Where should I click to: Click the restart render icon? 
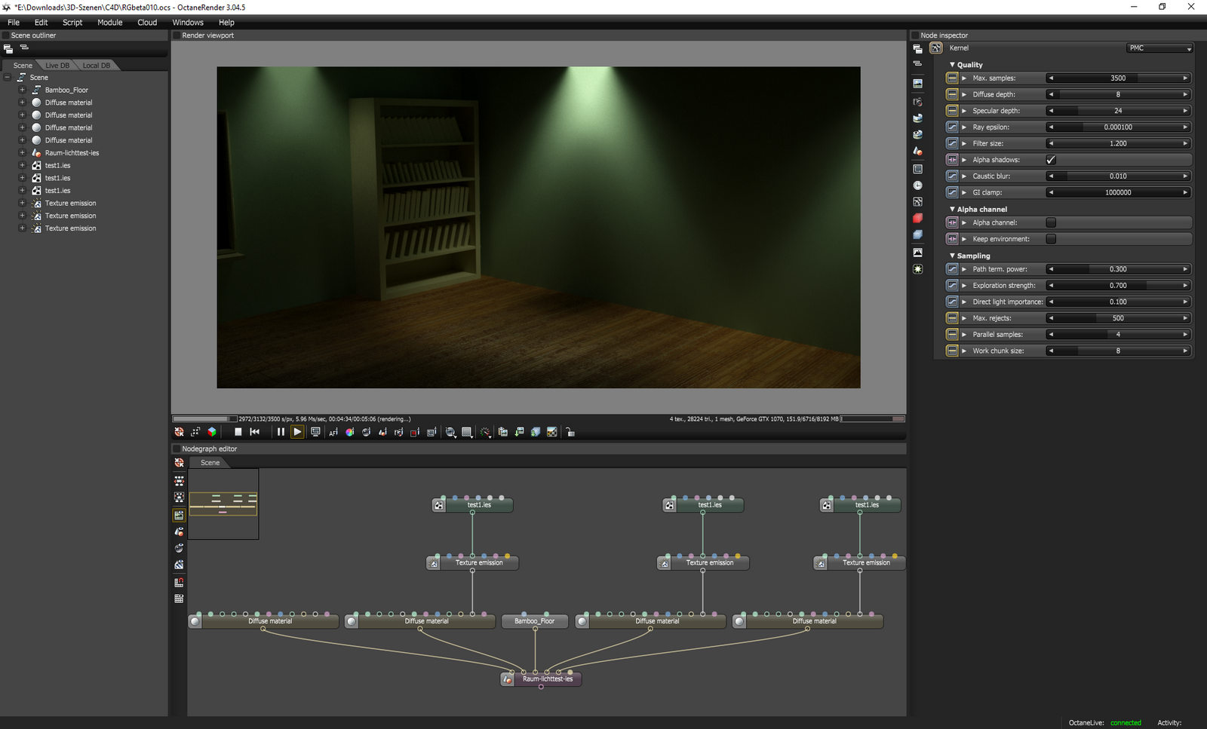(x=254, y=432)
